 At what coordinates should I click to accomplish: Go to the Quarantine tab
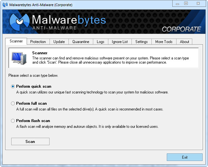pyautogui.click(x=81, y=42)
